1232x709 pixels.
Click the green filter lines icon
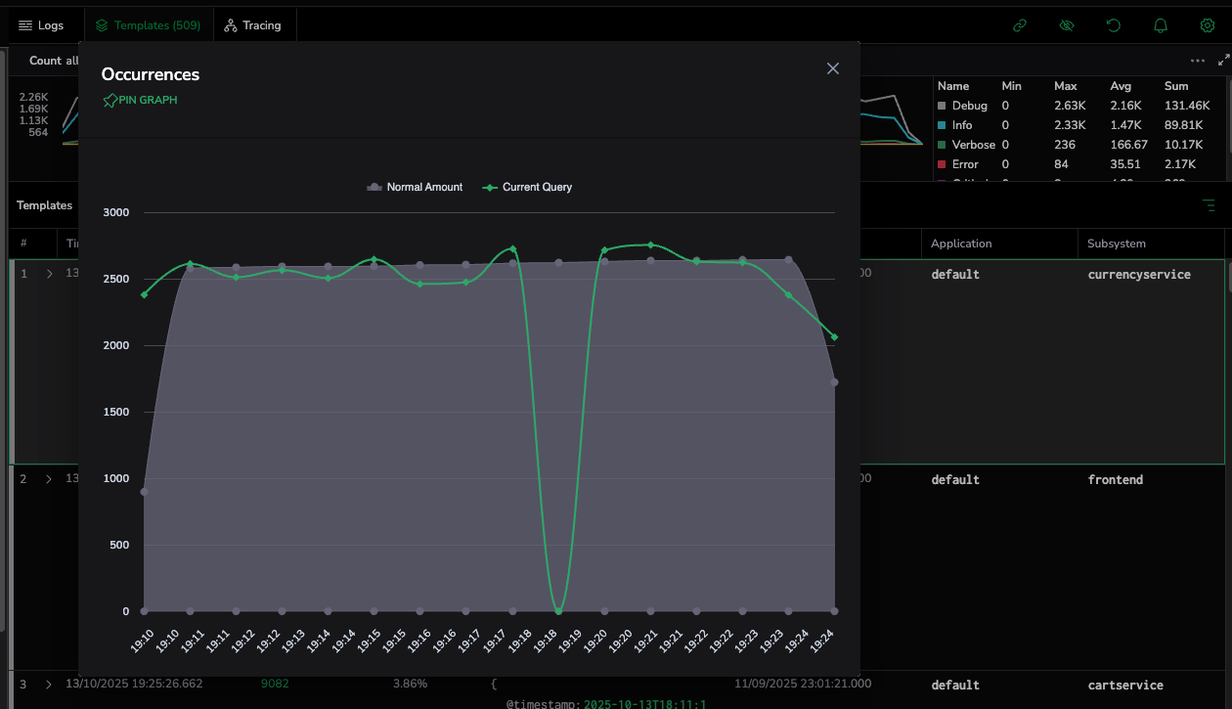tap(1209, 205)
